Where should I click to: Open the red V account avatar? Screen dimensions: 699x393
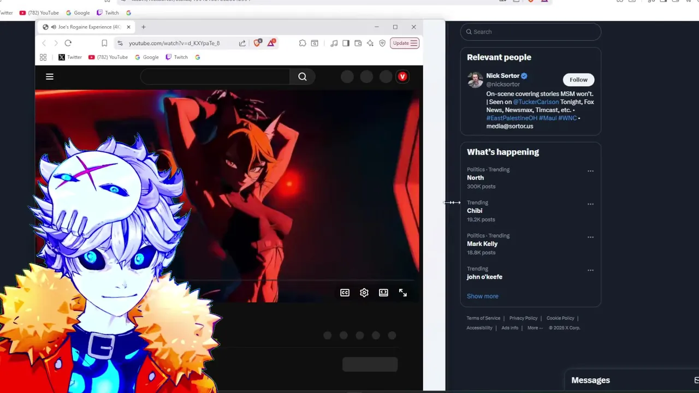click(402, 77)
